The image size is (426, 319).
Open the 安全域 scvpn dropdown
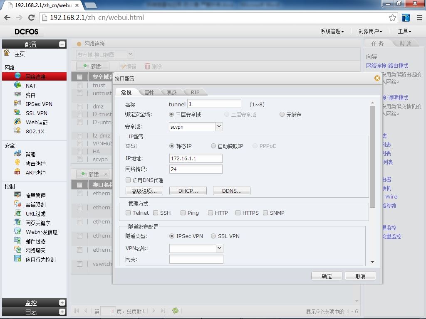[219, 126]
